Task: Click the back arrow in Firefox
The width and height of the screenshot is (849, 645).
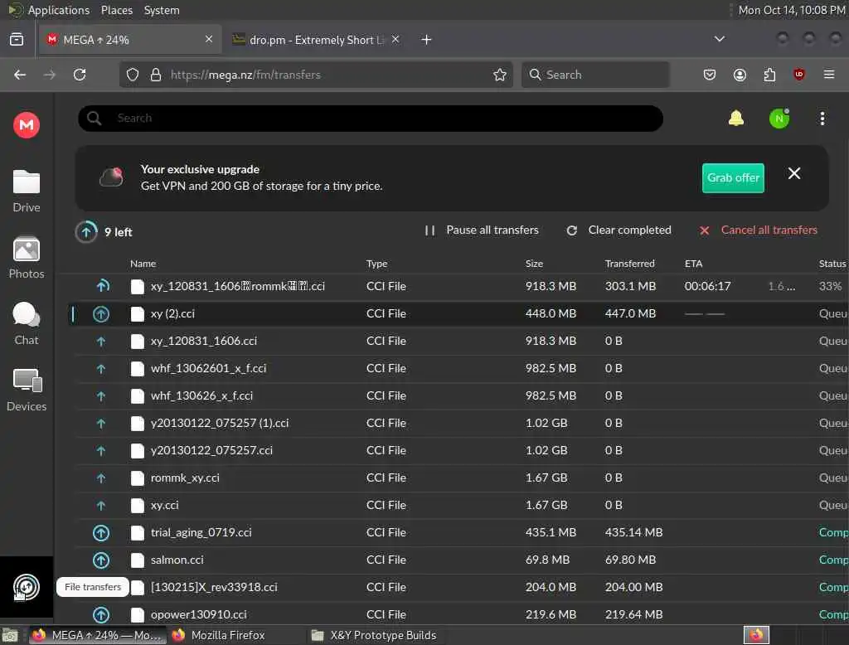Action: (20, 75)
